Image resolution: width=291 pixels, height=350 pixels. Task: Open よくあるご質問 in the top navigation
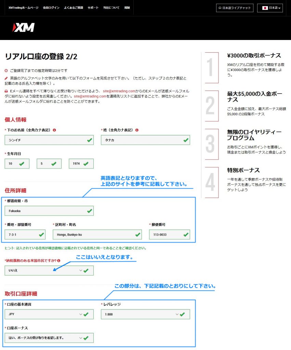pyautogui.click(x=74, y=8)
